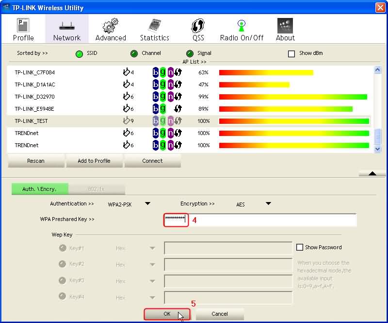This screenshot has height=323, width=388.
Task: Click channel antenna icon for TP-LINK_C7F084
Action: tap(126, 72)
